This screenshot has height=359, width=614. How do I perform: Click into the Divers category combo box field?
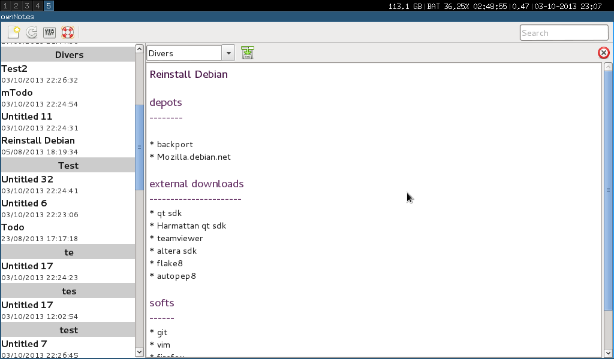[x=183, y=53]
